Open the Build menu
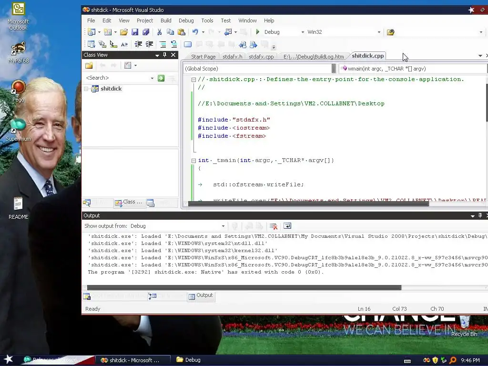The height and width of the screenshot is (366, 488). click(166, 20)
